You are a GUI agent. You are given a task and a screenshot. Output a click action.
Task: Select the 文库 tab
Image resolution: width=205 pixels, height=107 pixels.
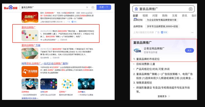coord(174,16)
